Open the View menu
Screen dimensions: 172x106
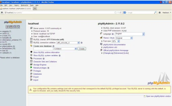click(x=11, y=5)
